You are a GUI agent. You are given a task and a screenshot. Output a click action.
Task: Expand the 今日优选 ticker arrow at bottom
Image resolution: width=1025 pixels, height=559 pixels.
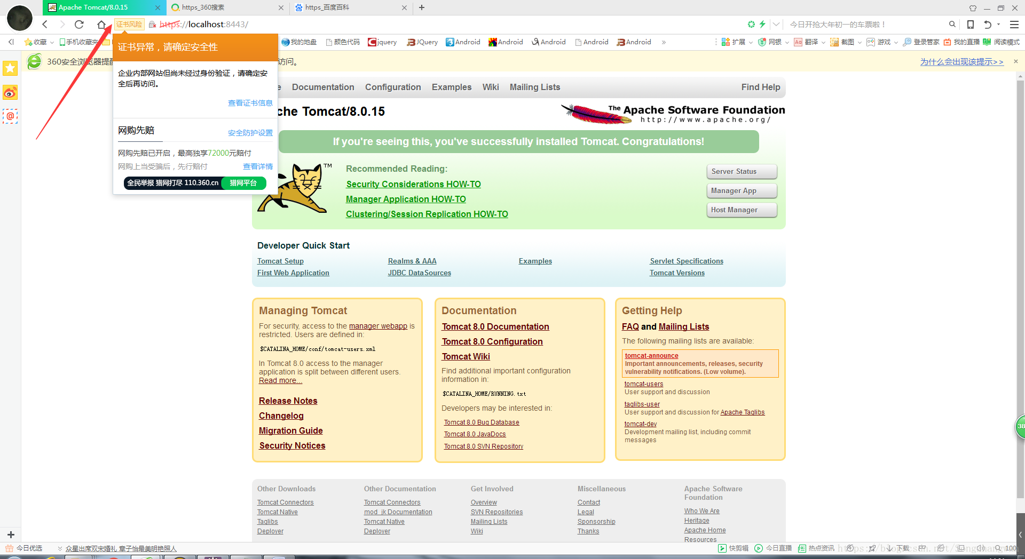tap(60, 548)
